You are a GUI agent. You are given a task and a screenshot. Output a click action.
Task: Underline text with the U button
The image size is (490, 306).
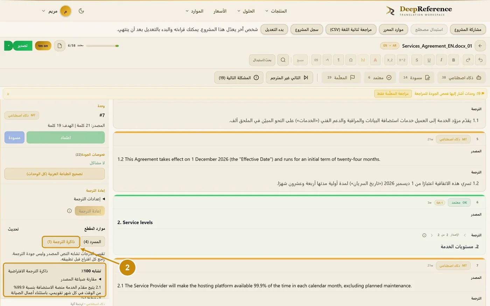point(429,60)
